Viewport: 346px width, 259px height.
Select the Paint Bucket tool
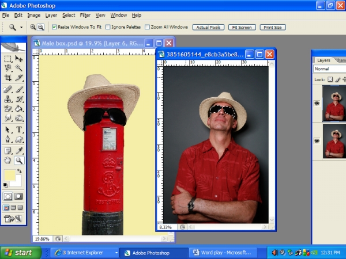click(19, 109)
